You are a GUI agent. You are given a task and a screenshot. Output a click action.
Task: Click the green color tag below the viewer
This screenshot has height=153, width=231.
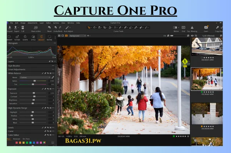pyautogui.click(x=174, y=136)
